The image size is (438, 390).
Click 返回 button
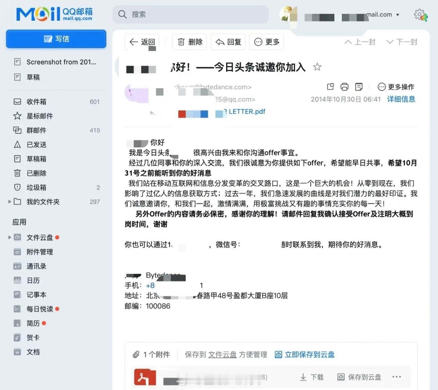point(142,42)
